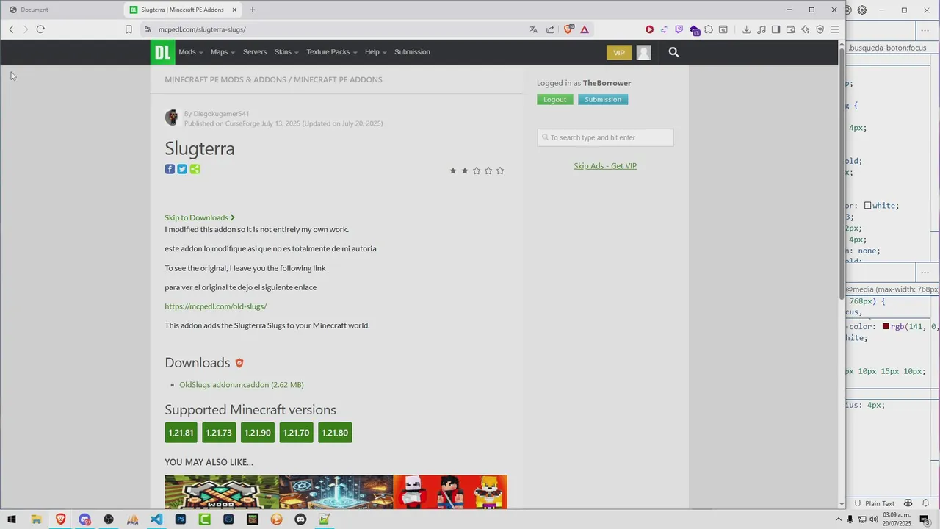Screen dimensions: 940x529
Task: Click the Diegokugamer541 author name
Action: (x=221, y=114)
